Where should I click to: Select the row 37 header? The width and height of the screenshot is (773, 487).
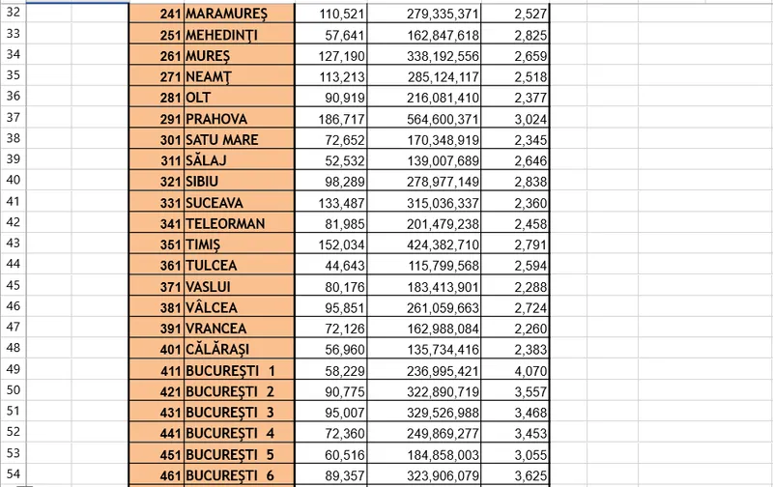(x=13, y=118)
